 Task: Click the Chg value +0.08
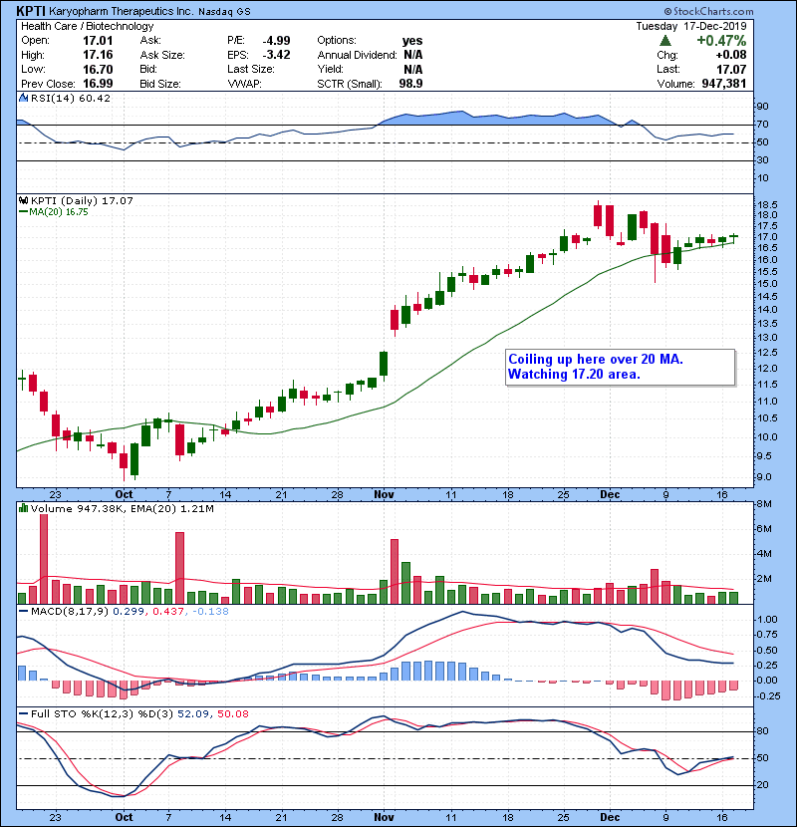tap(731, 55)
